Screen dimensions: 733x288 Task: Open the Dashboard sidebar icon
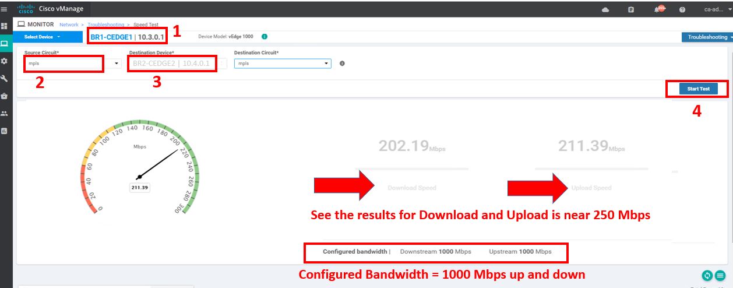point(5,26)
